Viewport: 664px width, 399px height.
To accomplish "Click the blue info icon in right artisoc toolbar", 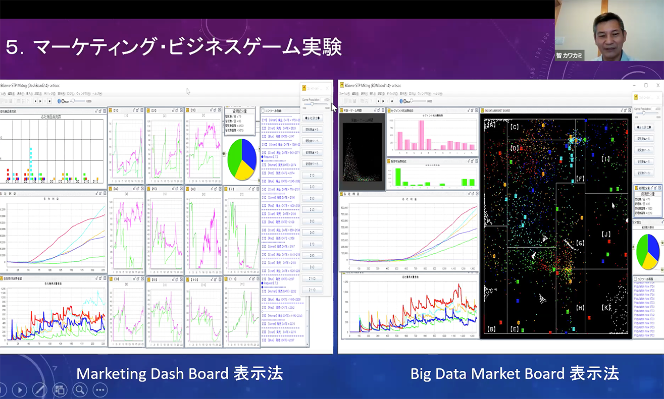I will pyautogui.click(x=400, y=101).
